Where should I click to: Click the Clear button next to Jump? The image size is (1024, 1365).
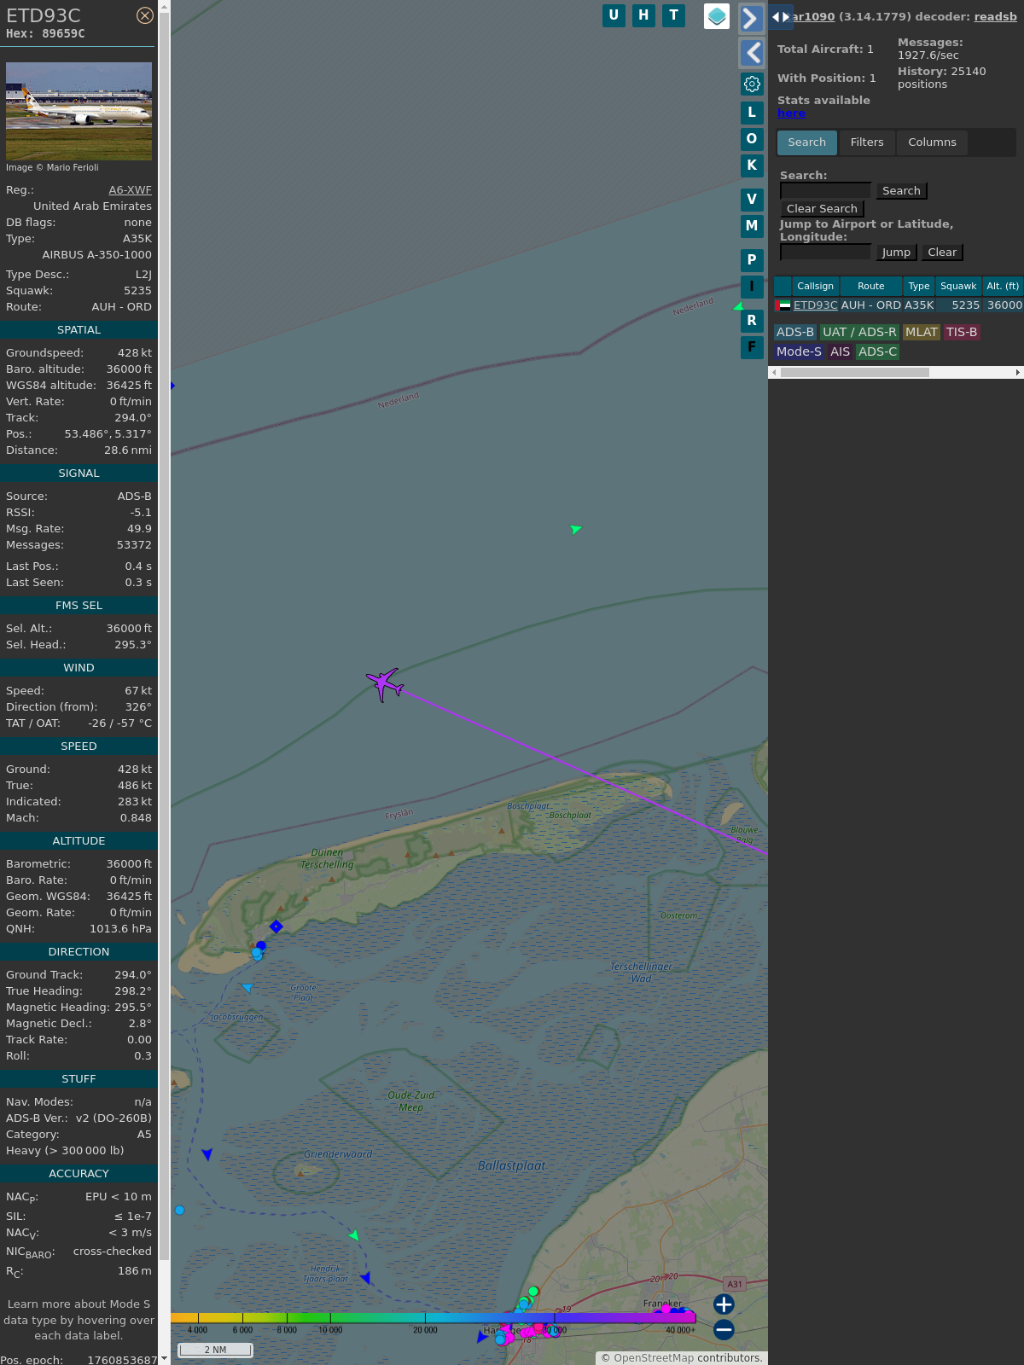942,253
